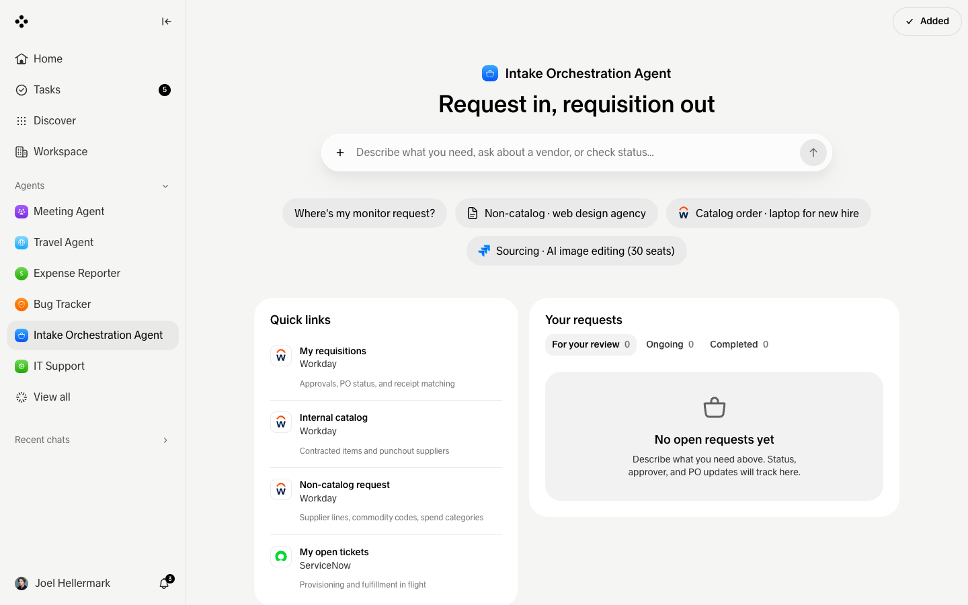Image resolution: width=968 pixels, height=605 pixels.
Task: Click the app logo in the sidebar
Action: [x=22, y=22]
